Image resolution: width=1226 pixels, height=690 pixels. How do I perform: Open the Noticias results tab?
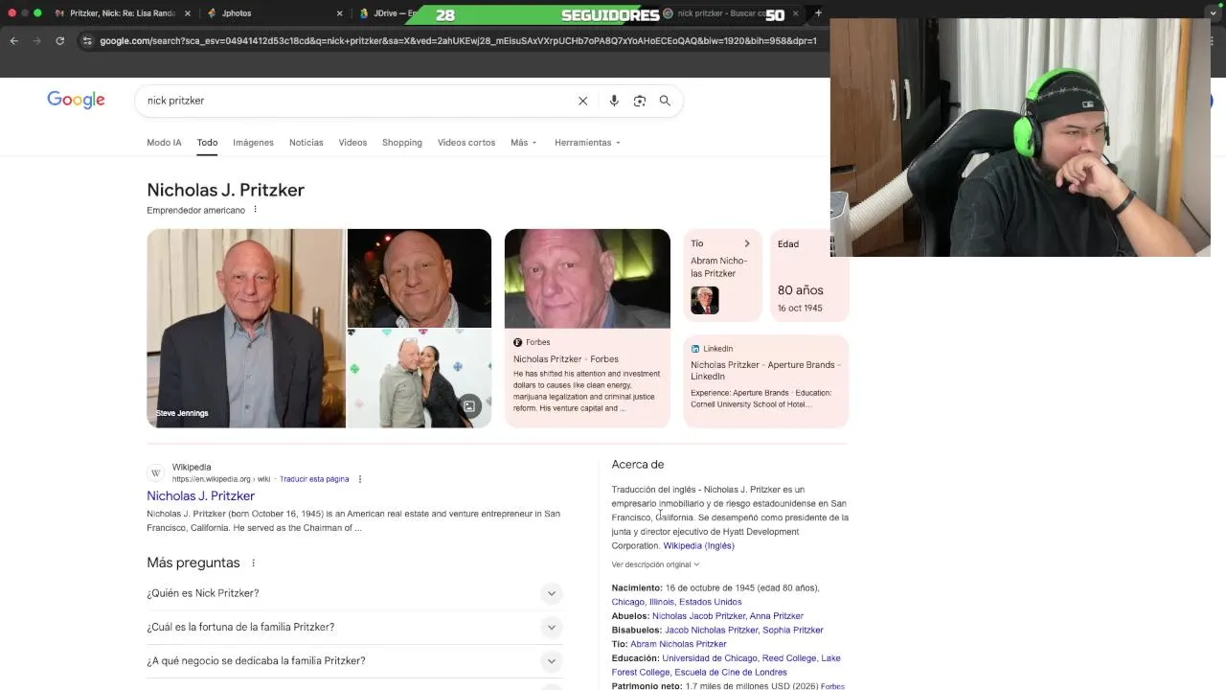tap(306, 143)
